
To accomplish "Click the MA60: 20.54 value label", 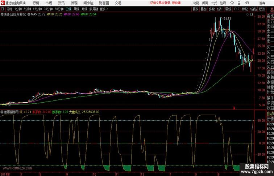I will [88, 14].
